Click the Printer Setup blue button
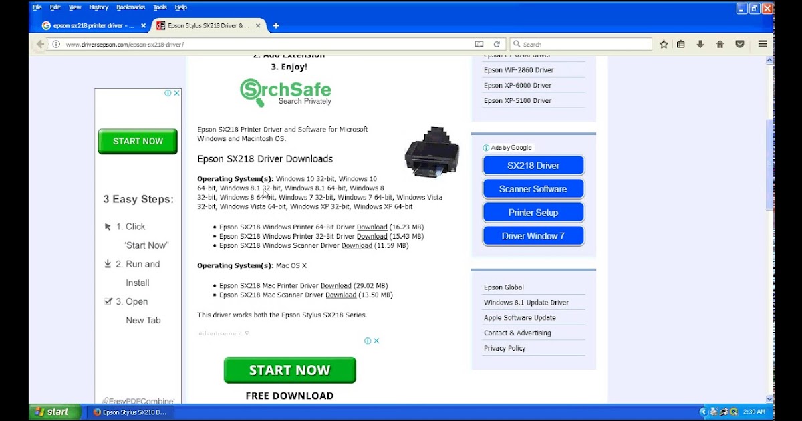The height and width of the screenshot is (421, 802). click(x=533, y=213)
